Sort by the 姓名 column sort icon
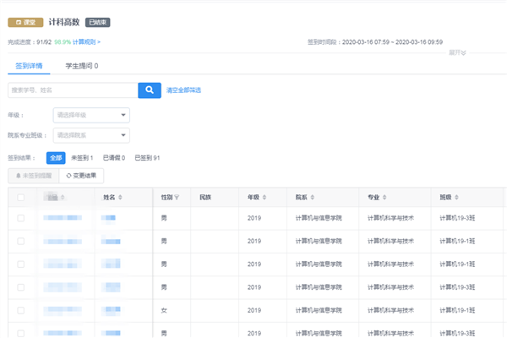 point(120,197)
